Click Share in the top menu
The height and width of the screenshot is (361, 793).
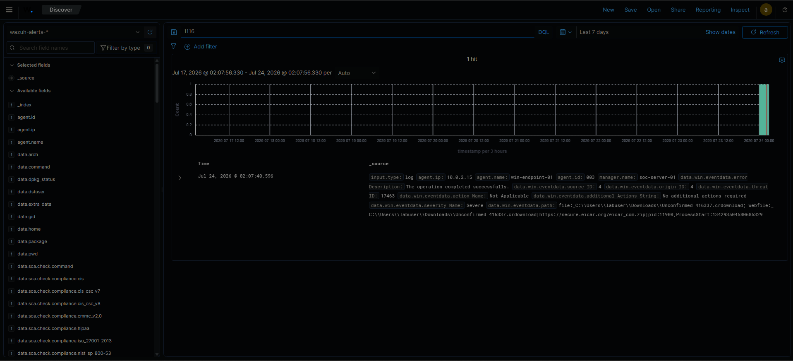(x=678, y=10)
